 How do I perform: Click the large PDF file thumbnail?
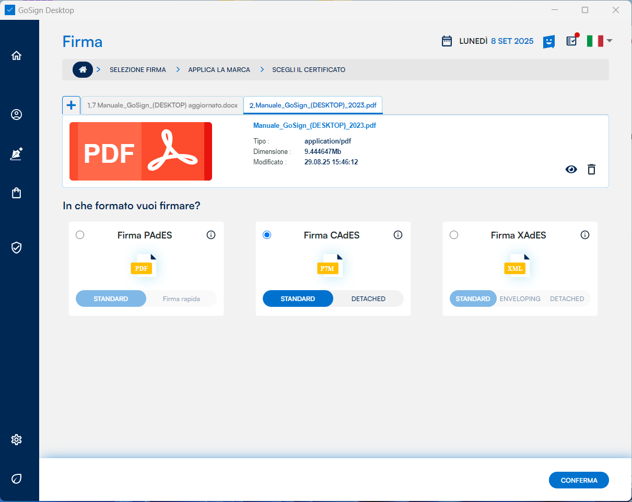141,151
